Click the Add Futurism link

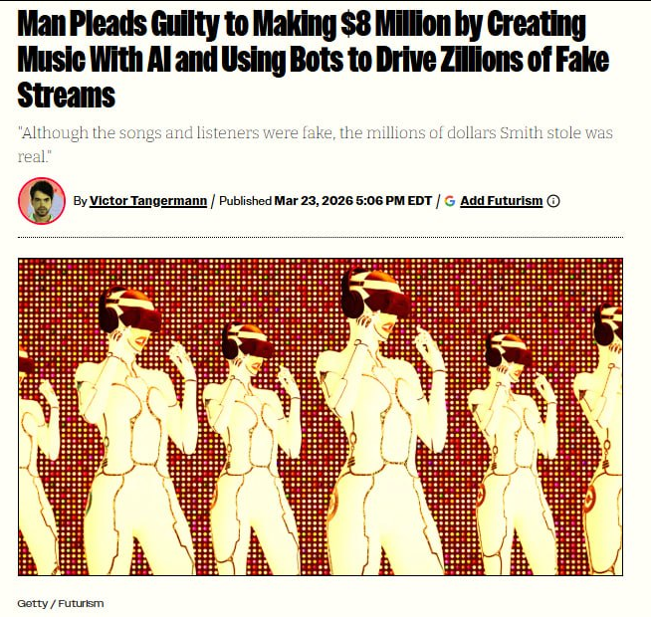501,201
